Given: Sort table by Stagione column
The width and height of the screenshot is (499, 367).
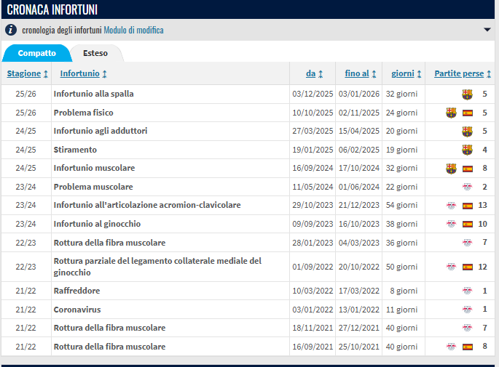Looking at the screenshot, I should (24, 73).
